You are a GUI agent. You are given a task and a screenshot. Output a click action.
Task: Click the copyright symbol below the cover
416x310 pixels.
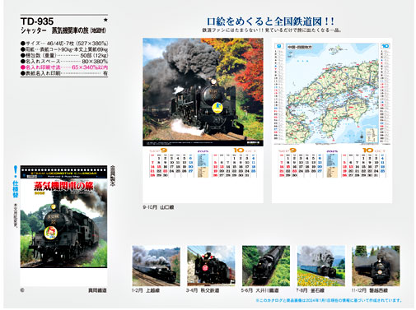click(x=22, y=290)
